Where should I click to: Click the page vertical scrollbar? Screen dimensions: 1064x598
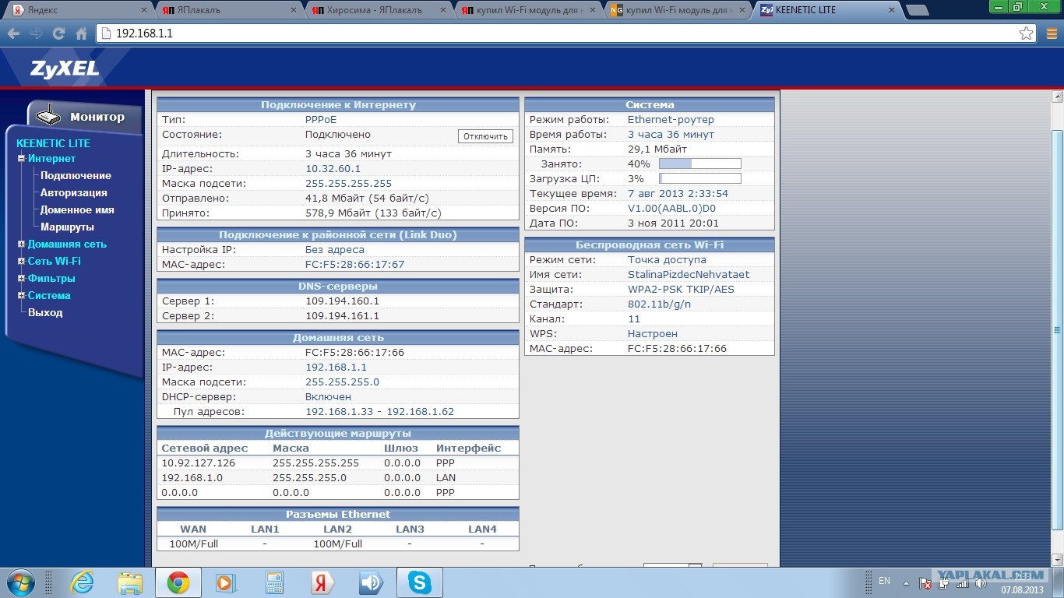pyautogui.click(x=1057, y=330)
